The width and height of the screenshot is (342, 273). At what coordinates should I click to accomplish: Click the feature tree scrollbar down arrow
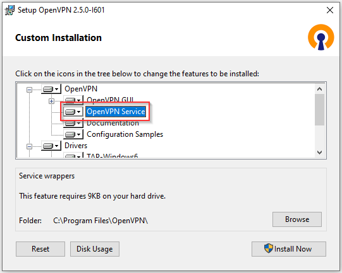coord(319,153)
